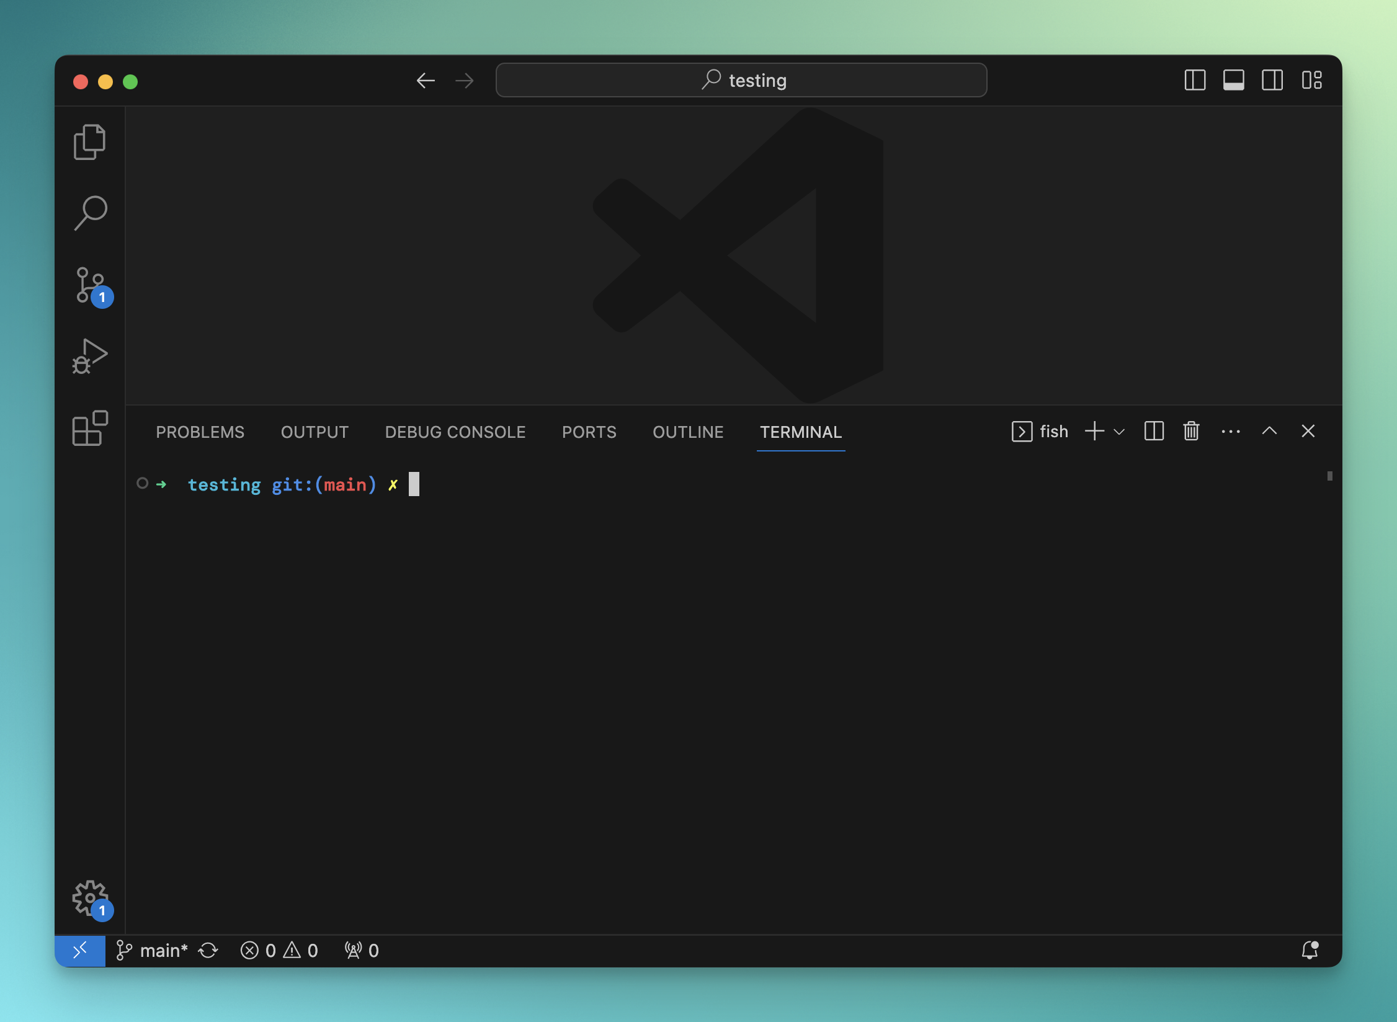This screenshot has width=1397, height=1022.
Task: Kill terminal with the trash icon
Action: (x=1191, y=431)
